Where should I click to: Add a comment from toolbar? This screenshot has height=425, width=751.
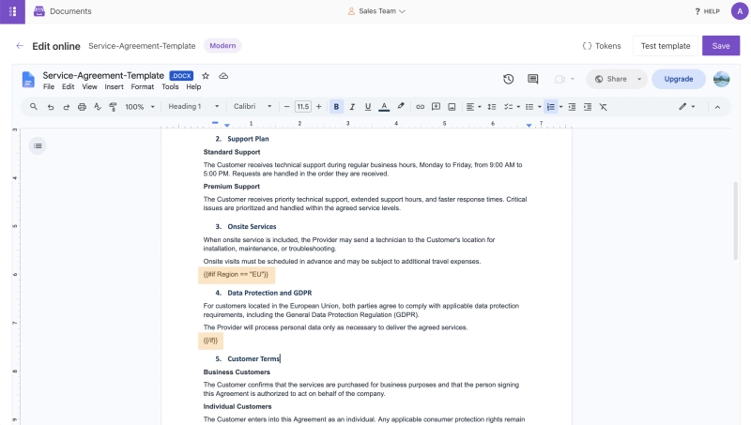pyautogui.click(x=436, y=107)
